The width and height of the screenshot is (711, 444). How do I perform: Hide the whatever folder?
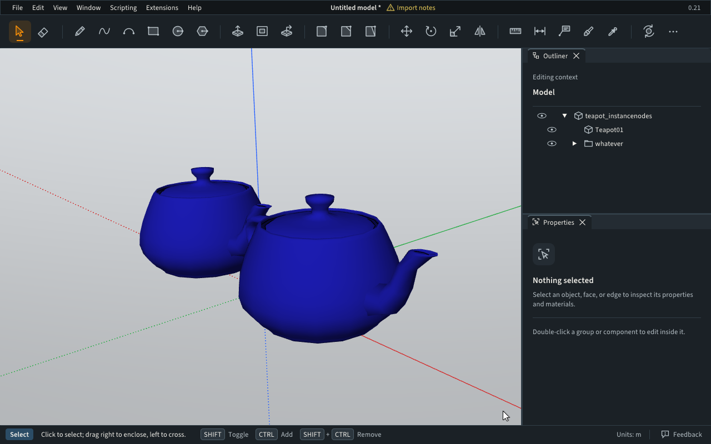pyautogui.click(x=552, y=144)
